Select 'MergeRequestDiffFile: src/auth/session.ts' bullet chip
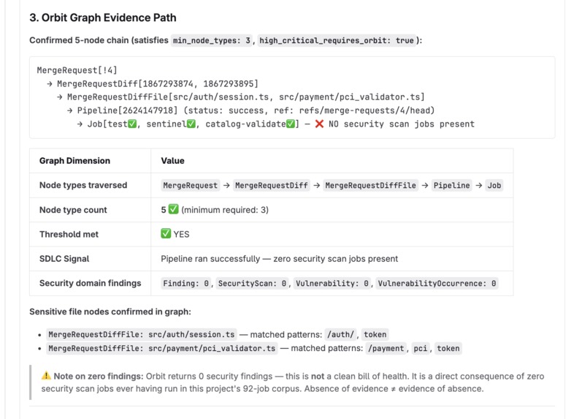Screen dimensions: 574x419 (x=142, y=334)
